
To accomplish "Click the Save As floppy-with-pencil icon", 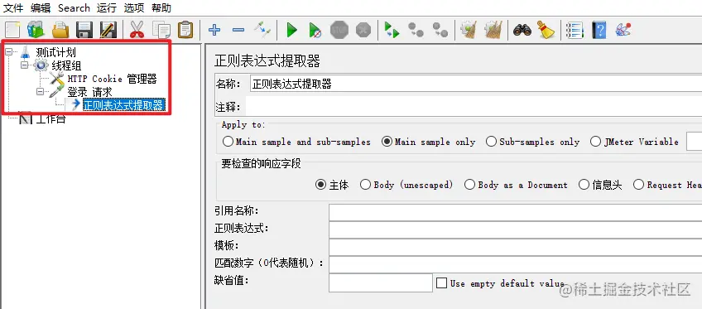I will 108,30.
